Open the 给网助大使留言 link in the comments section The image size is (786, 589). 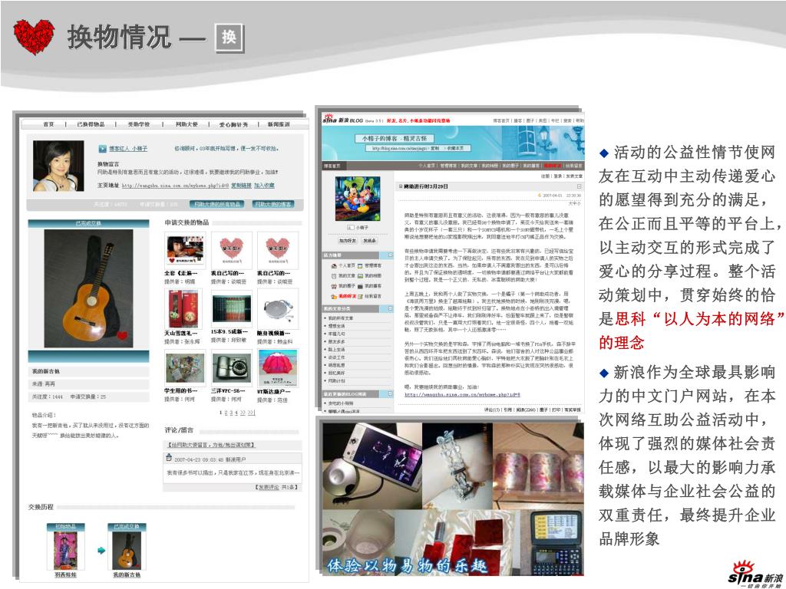211,445
